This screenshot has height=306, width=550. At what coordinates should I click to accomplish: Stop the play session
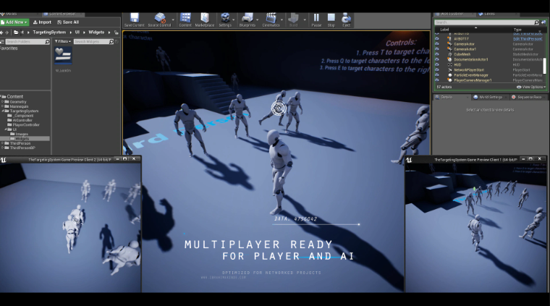tap(331, 20)
